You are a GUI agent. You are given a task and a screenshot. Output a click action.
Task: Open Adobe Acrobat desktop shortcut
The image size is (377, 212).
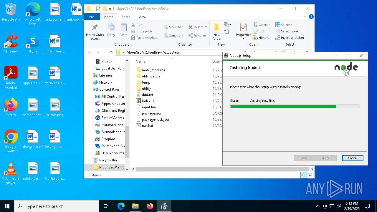(11, 78)
